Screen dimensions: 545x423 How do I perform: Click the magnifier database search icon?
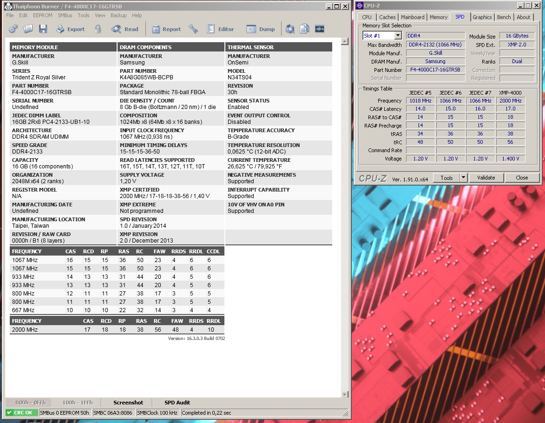click(290, 29)
